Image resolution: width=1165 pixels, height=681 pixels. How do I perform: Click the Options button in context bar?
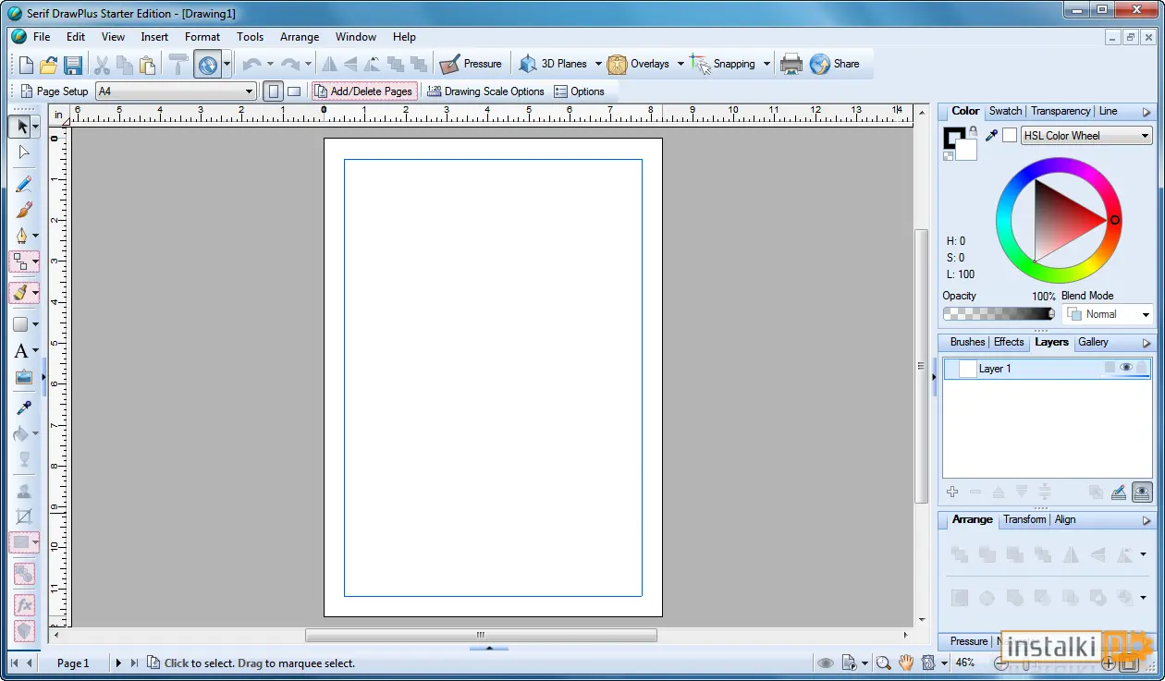pos(579,91)
